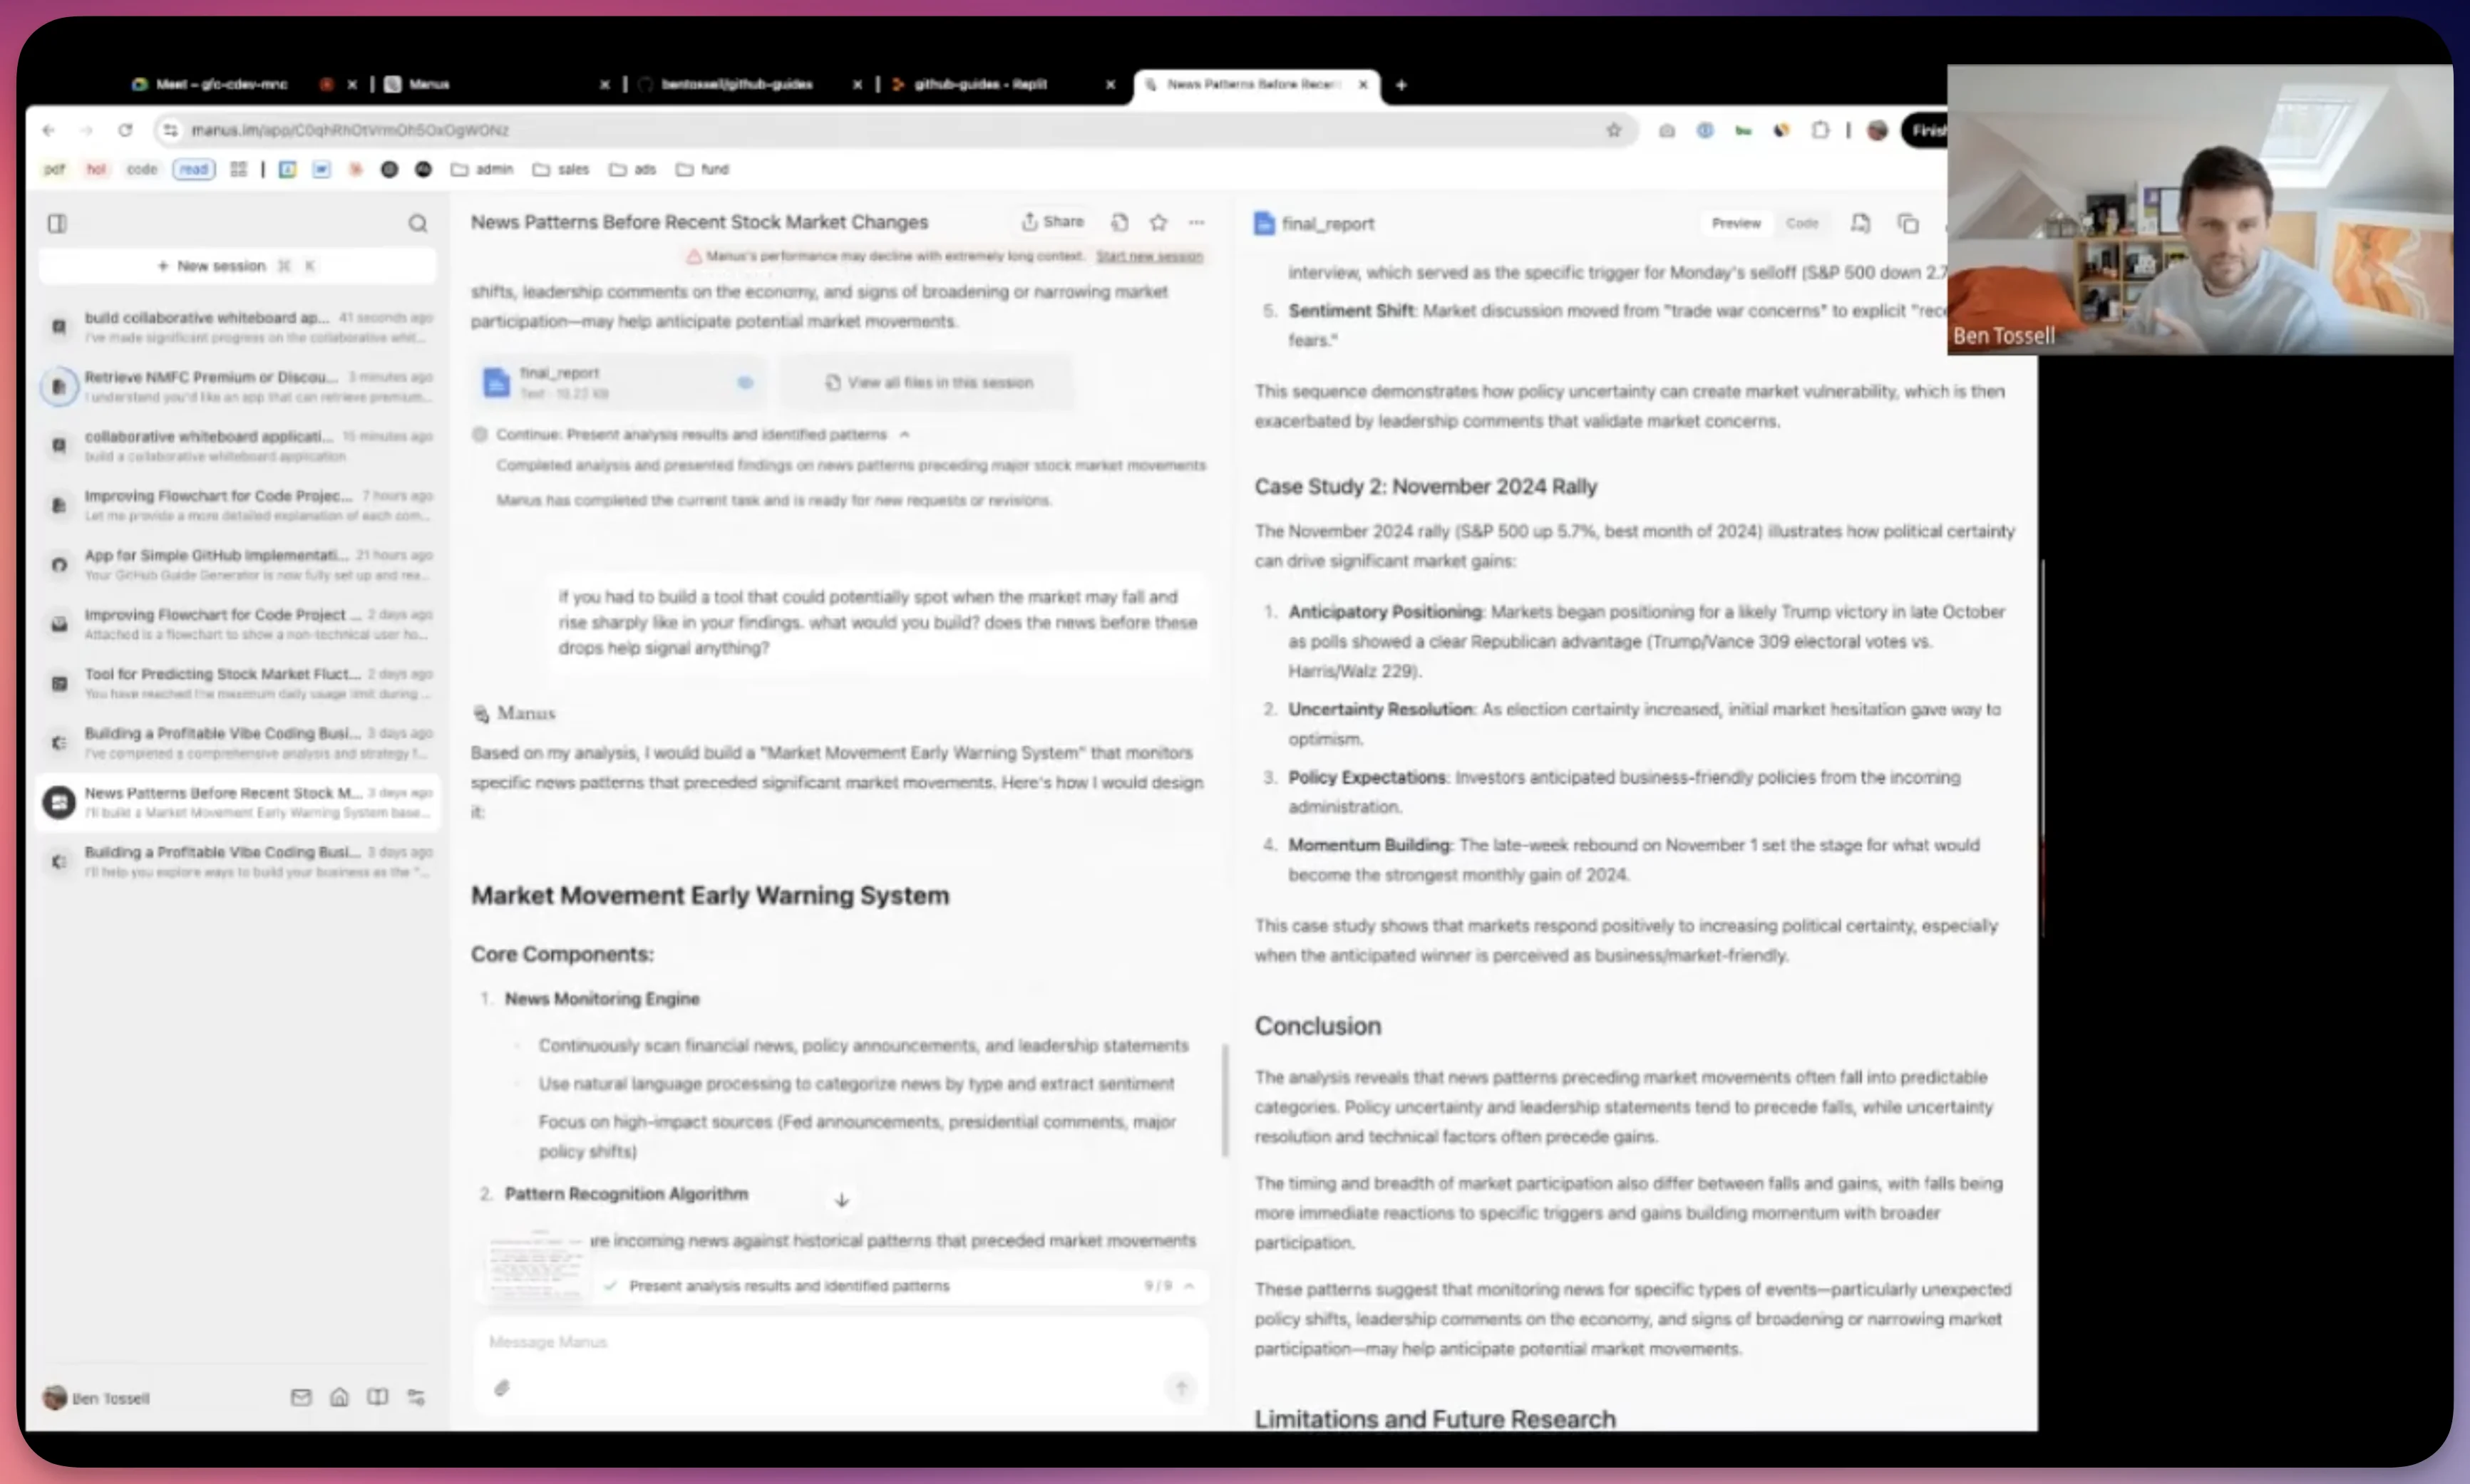Click the scroll-to-bottom arrow in chat
Screen dimensions: 2470x1484
point(841,1199)
